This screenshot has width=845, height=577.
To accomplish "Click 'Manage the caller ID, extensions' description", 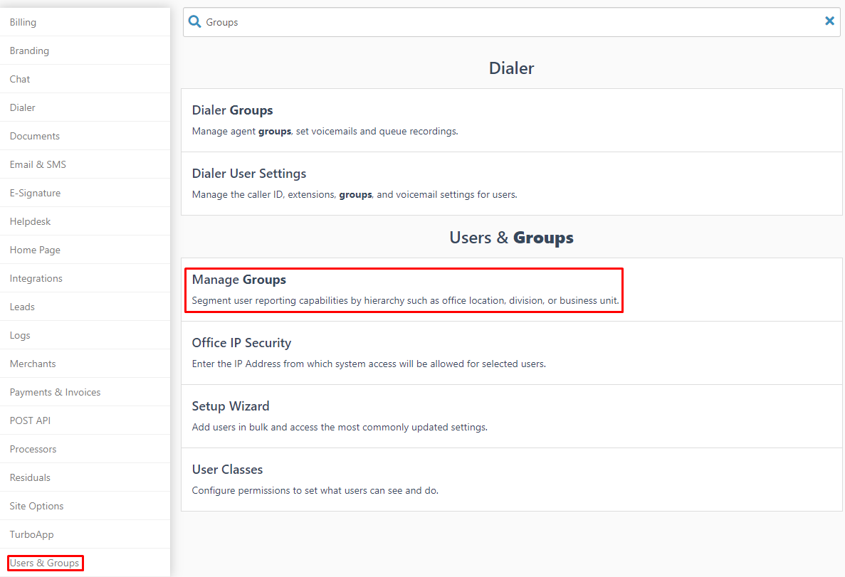I will [x=355, y=194].
